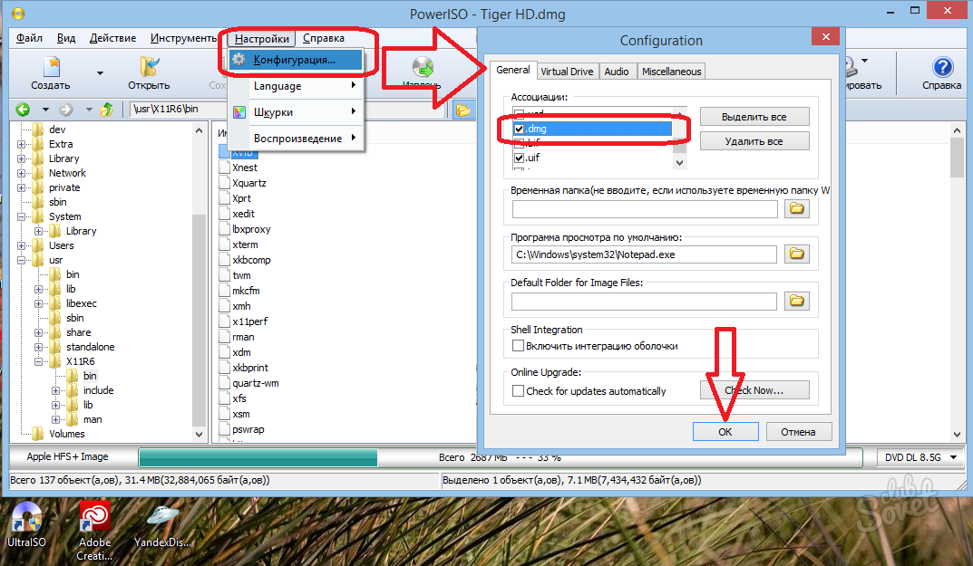Collapse the usr folder node

[x=21, y=261]
